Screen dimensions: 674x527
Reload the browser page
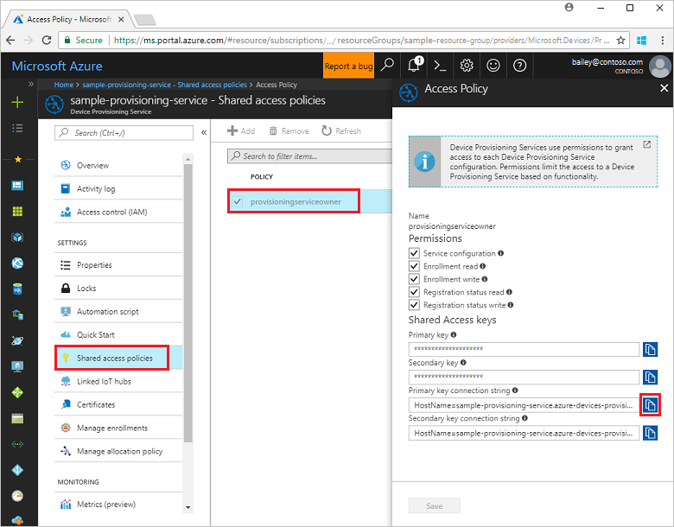pyautogui.click(x=47, y=41)
